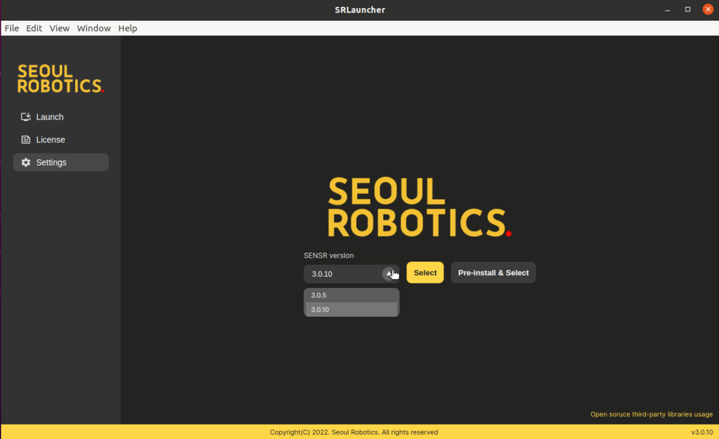
Task: Click the large Seoul Robotics center logo
Action: click(x=419, y=207)
